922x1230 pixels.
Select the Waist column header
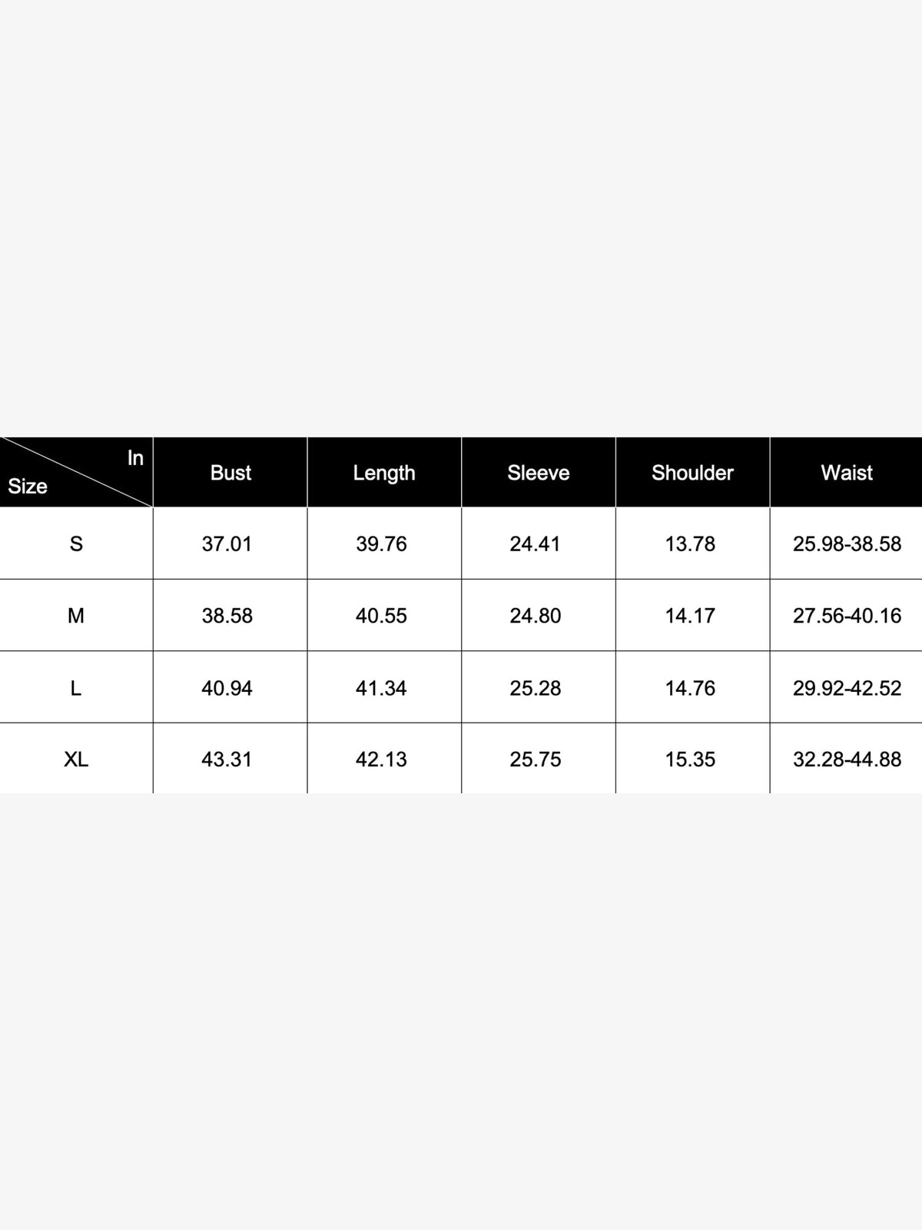[846, 472]
